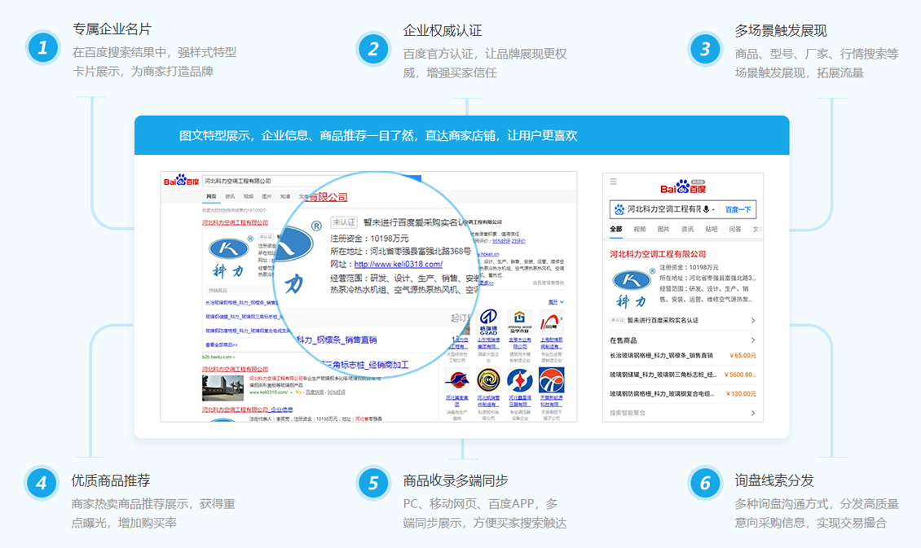The image size is (921, 548).
Task: Open the hamburger menu in mobile Baidu preview
Action: [613, 182]
